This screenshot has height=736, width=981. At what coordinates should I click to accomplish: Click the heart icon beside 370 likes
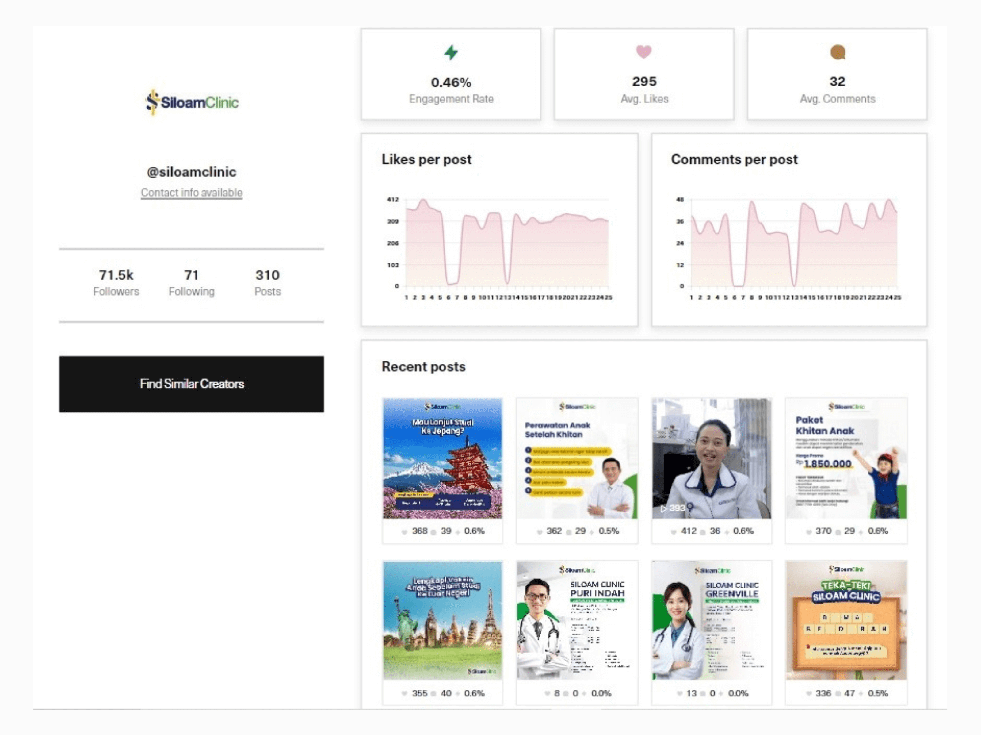point(808,532)
